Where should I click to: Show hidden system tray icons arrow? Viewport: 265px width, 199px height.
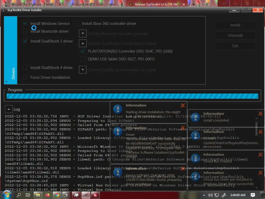pos(204,195)
